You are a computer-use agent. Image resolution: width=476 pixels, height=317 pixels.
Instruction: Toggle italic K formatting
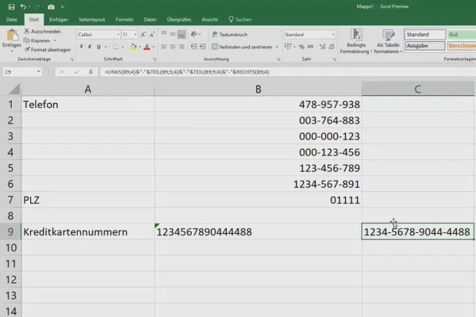tap(90, 47)
